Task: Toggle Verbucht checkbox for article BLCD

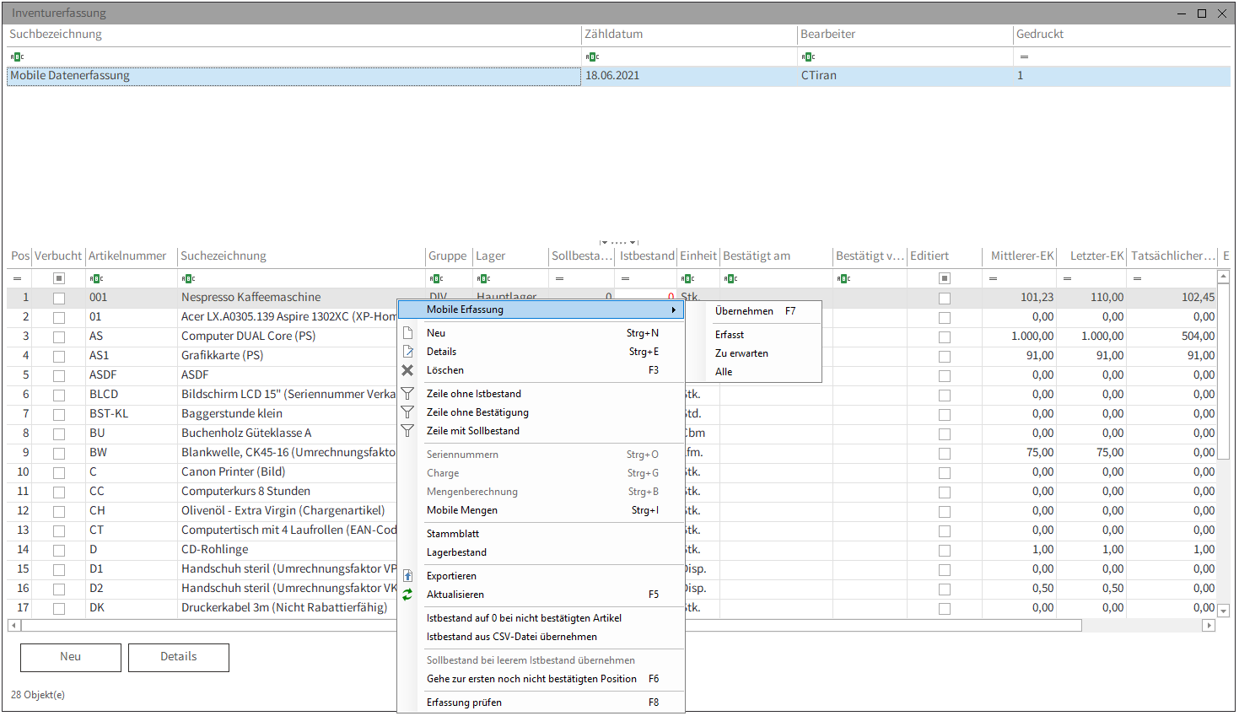Action: click(59, 396)
